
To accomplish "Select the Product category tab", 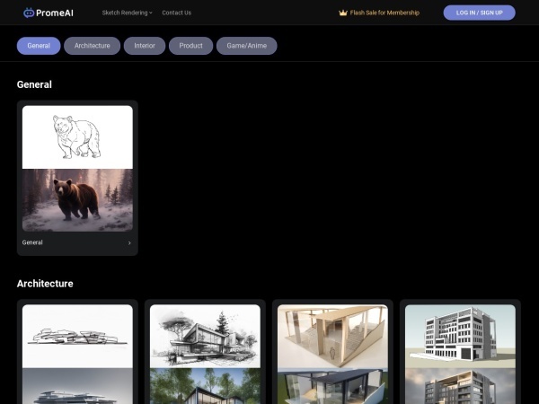I will click(190, 46).
